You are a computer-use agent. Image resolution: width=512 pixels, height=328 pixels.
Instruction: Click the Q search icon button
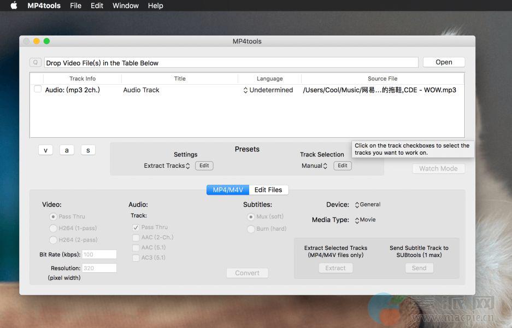click(x=36, y=63)
